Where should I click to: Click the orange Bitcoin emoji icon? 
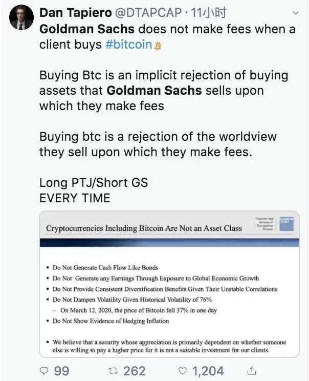158,46
